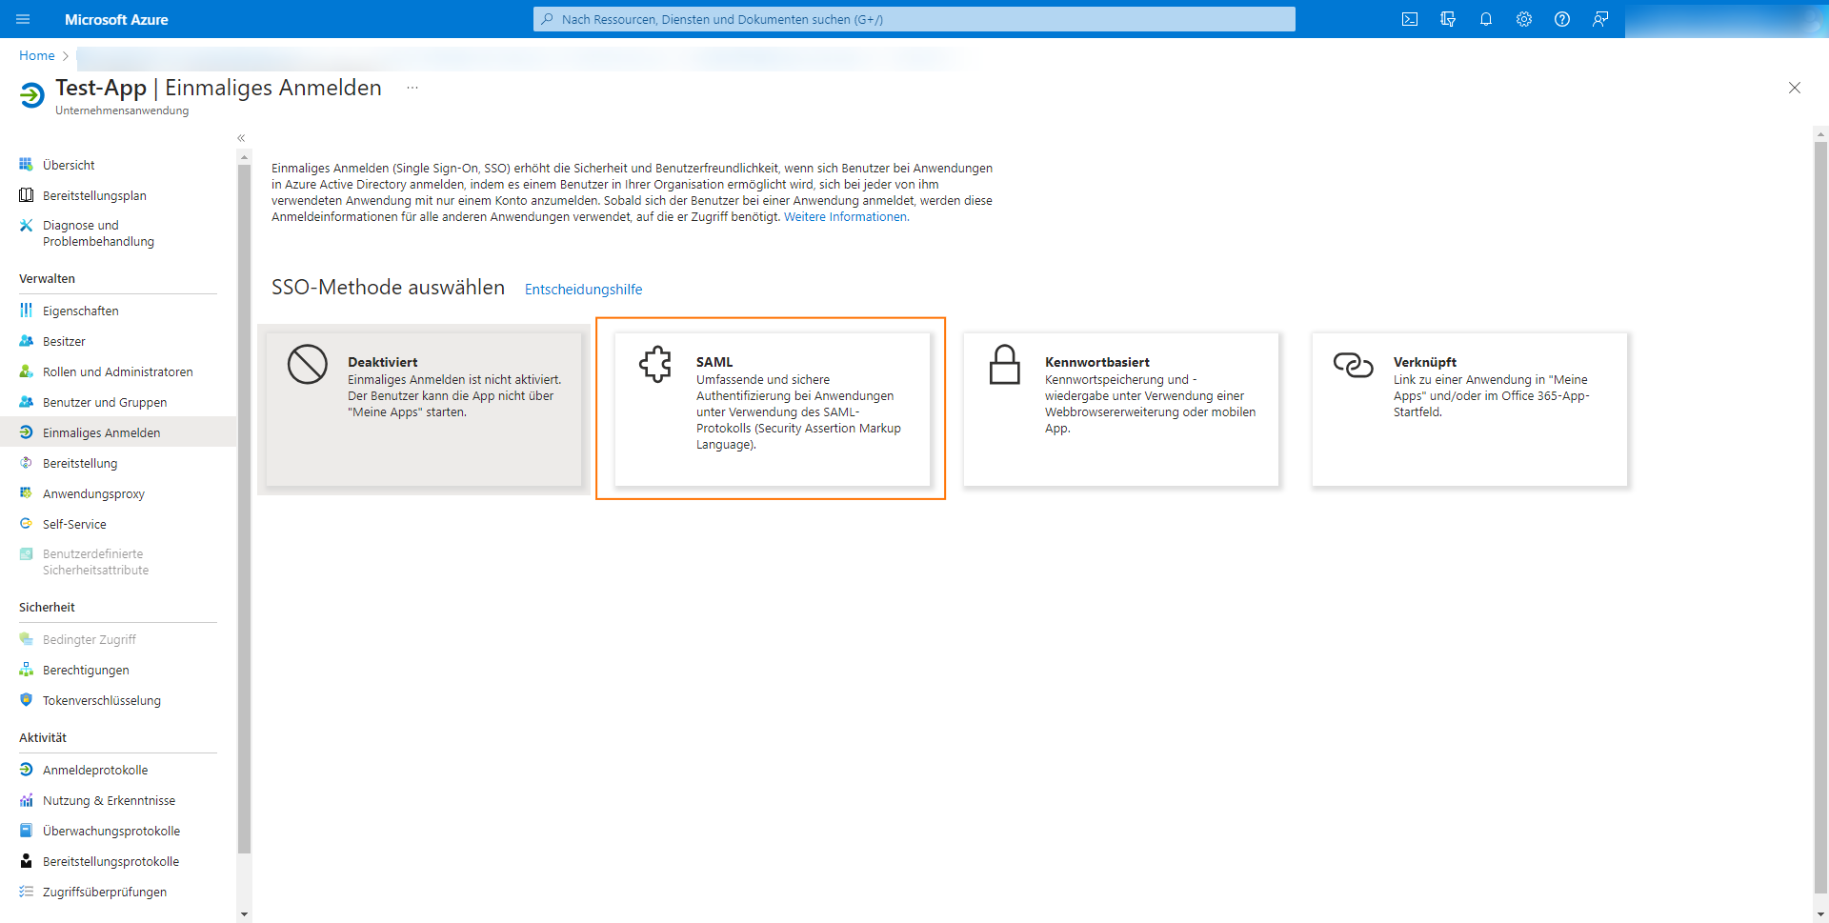Collapse the sidebar with double chevron

pyautogui.click(x=241, y=138)
